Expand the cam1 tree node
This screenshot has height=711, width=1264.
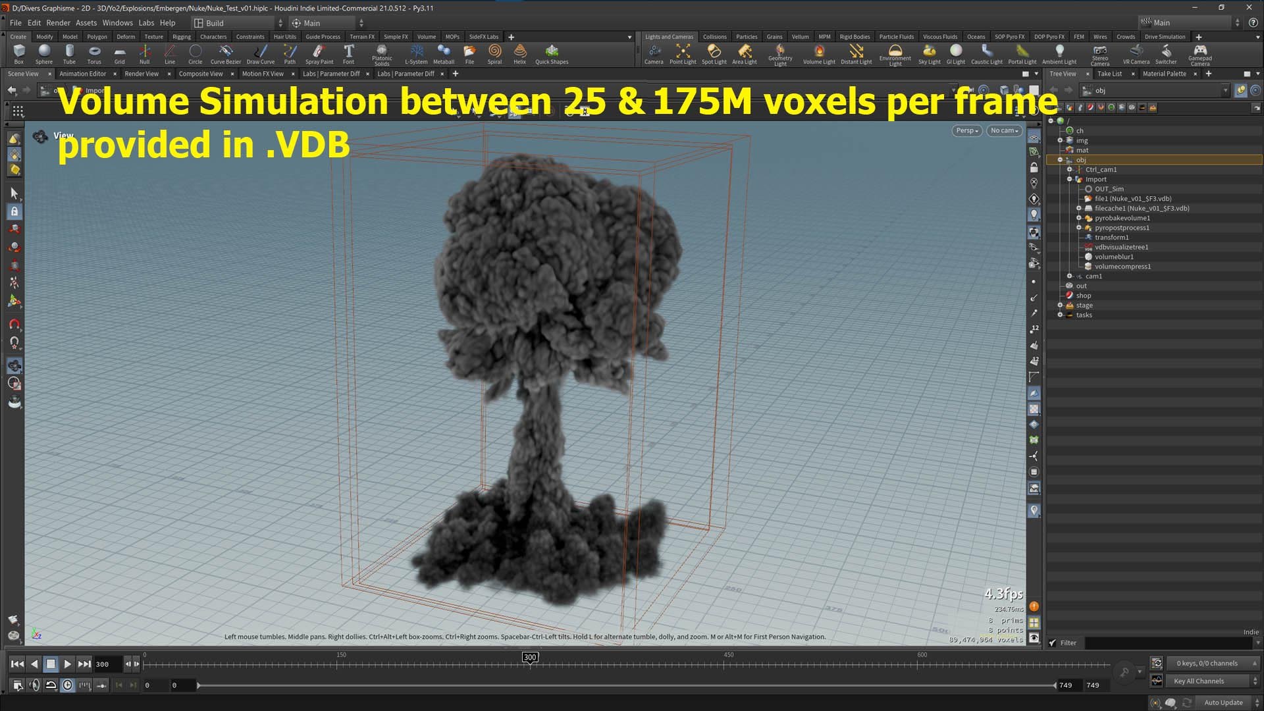pos(1069,276)
